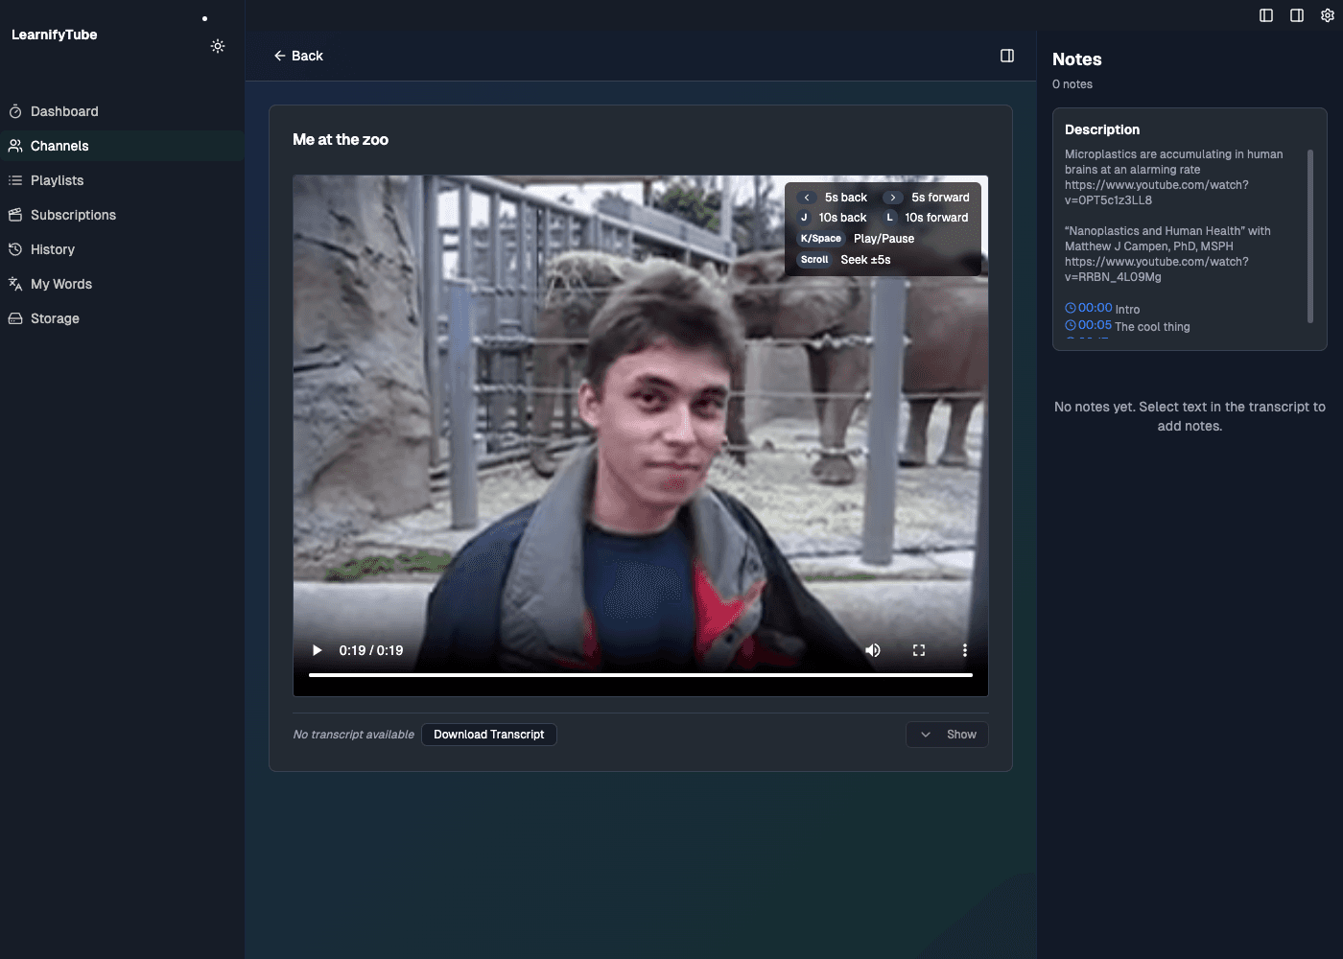
Task: Jump to the 00:00 Intro timestamp
Action: 1089,307
